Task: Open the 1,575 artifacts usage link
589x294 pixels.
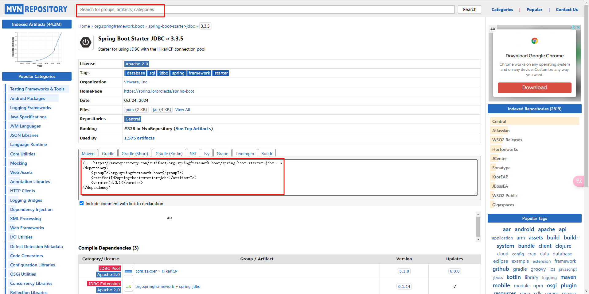Action: 139,138
